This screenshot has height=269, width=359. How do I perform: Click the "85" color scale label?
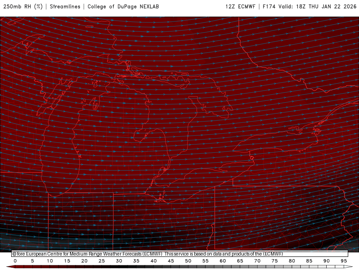[309, 261]
